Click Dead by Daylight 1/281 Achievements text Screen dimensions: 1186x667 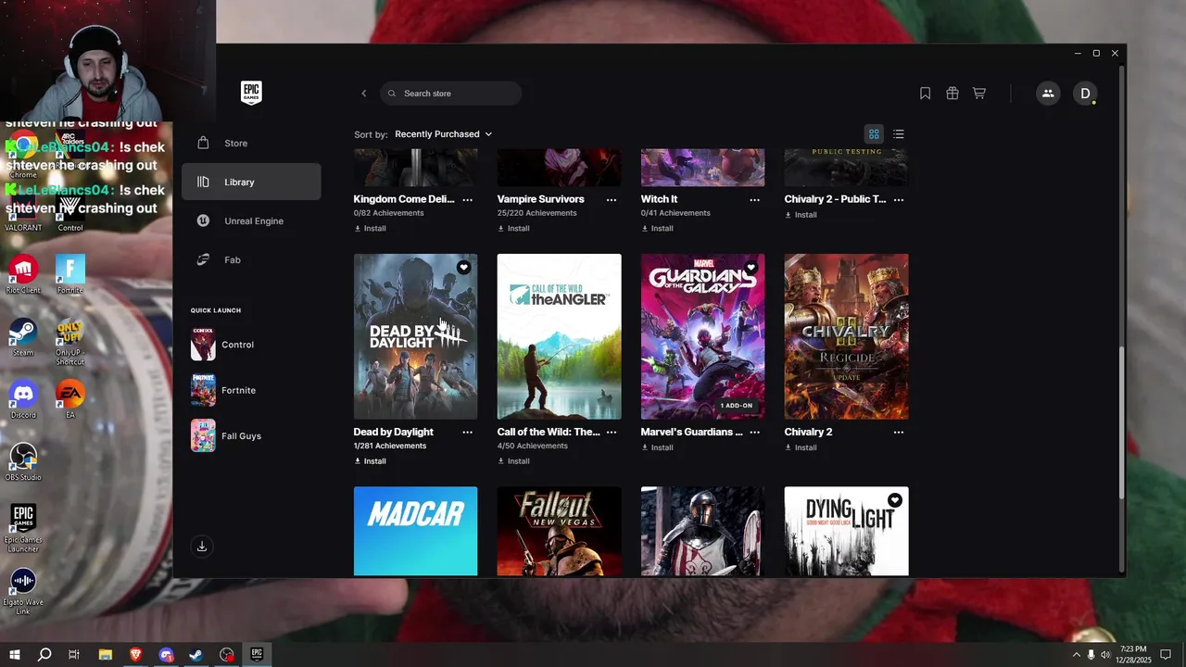tap(390, 446)
